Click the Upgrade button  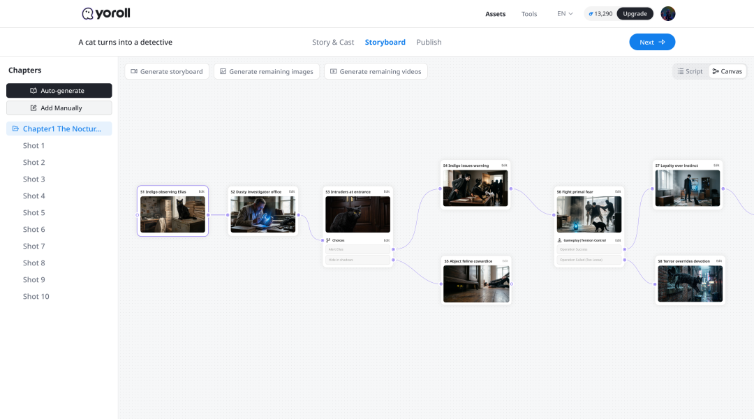(635, 13)
